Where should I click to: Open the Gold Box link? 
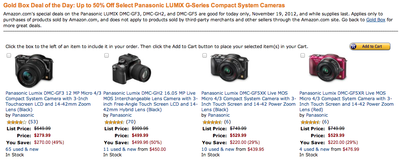[x=375, y=20]
